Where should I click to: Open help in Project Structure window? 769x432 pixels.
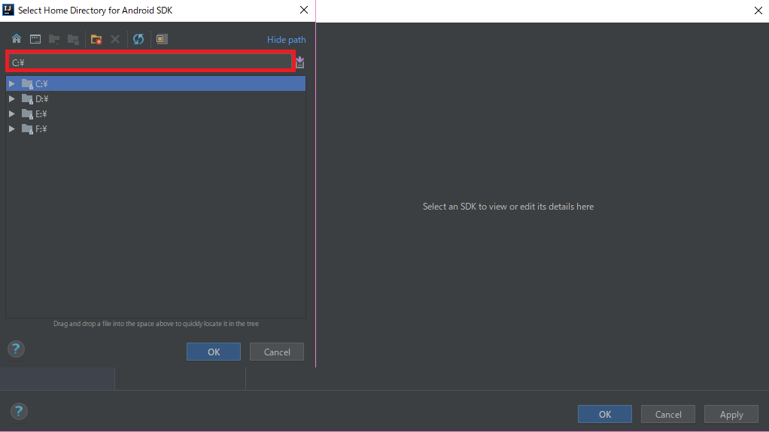tap(19, 412)
